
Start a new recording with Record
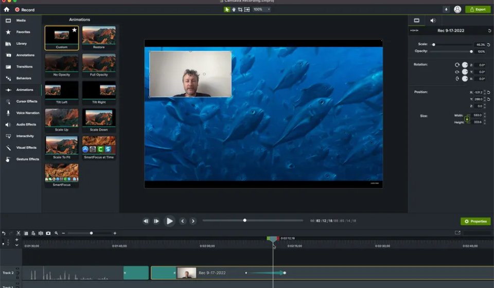[25, 10]
